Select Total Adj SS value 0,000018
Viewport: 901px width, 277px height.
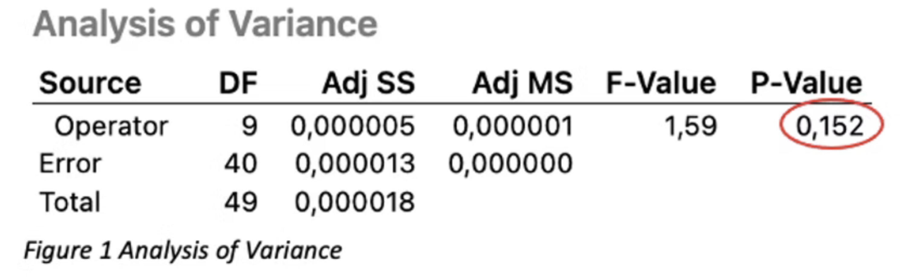tap(355, 202)
